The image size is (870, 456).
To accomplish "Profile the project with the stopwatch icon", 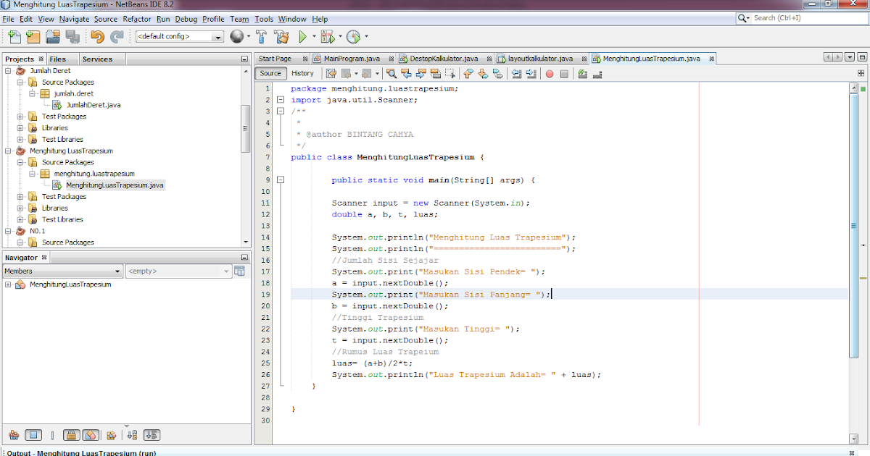I will pyautogui.click(x=352, y=36).
